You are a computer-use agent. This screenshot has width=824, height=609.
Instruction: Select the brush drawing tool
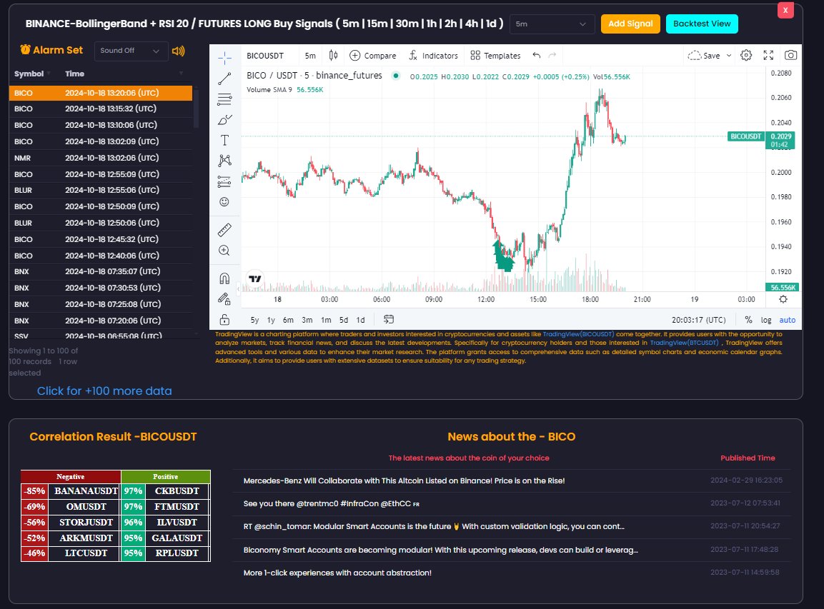pos(224,120)
